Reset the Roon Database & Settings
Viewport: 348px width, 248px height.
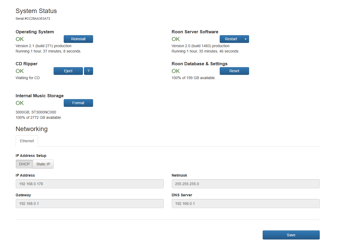pos(234,71)
